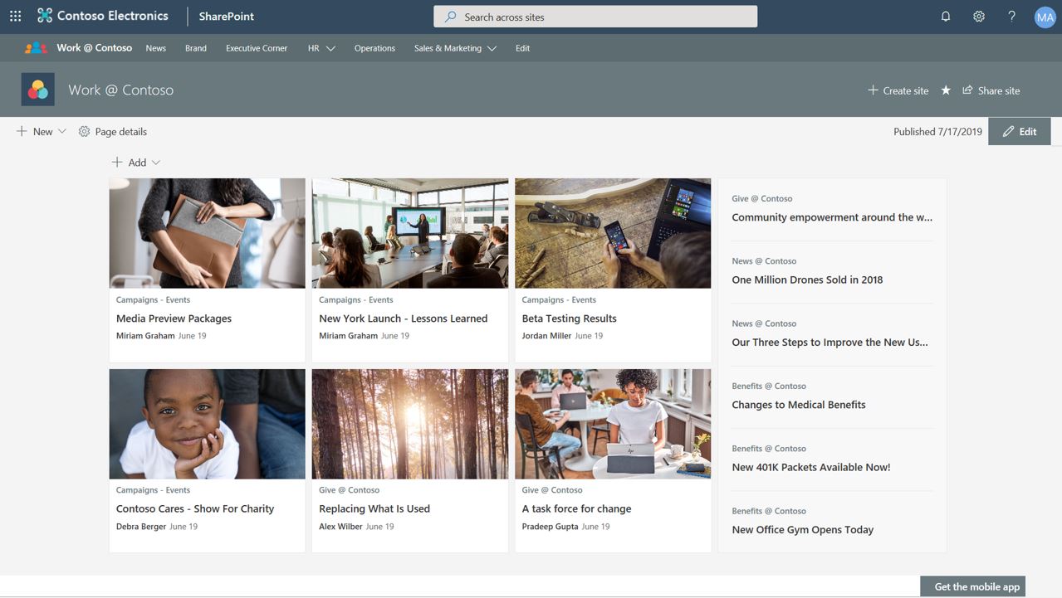Select Operations in the navigation bar

(x=374, y=48)
